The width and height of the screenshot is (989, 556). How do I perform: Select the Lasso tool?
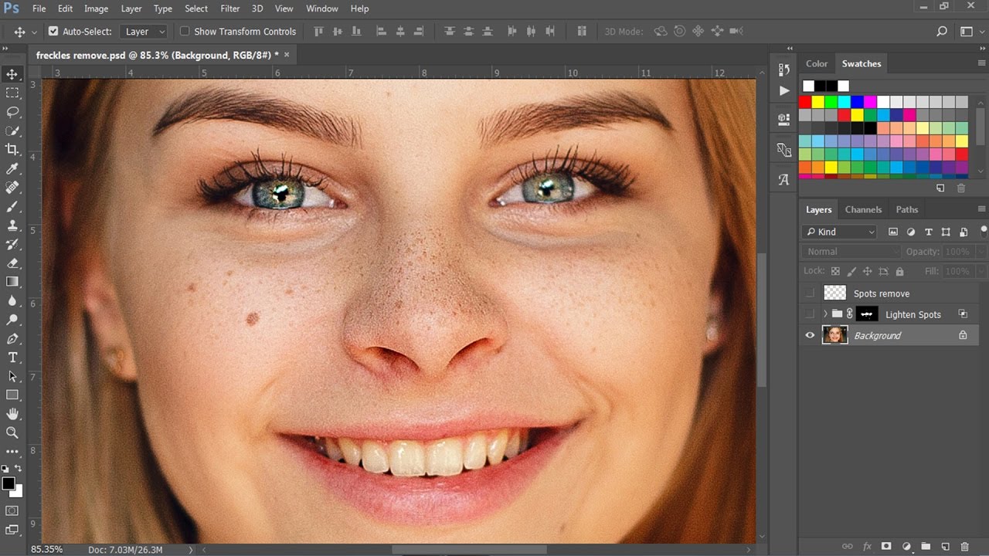coord(12,112)
